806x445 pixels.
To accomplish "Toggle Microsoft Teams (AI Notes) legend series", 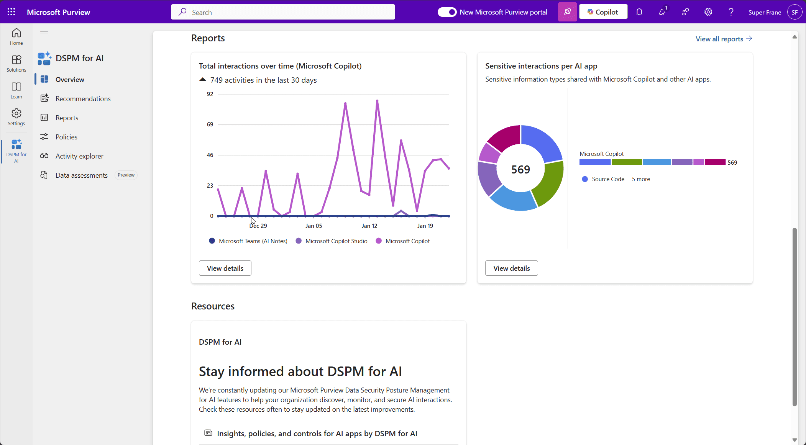I will 248,241.
